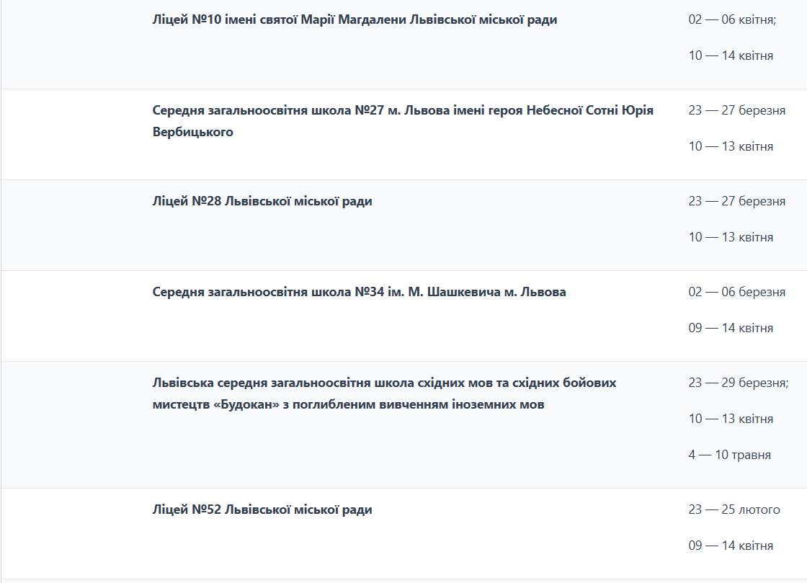Viewport: 807px width, 583px height.
Task: Click 10 — 13 квітня in школа №27 row
Action: [x=731, y=147]
